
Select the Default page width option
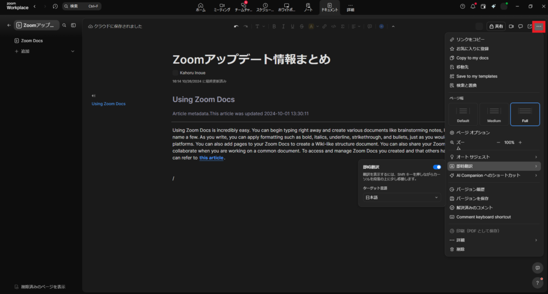463,114
